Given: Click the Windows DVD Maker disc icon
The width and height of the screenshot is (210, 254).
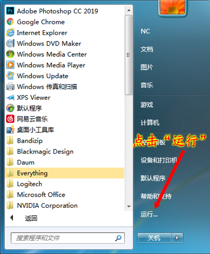Looking at the screenshot, I should pos(10,43).
